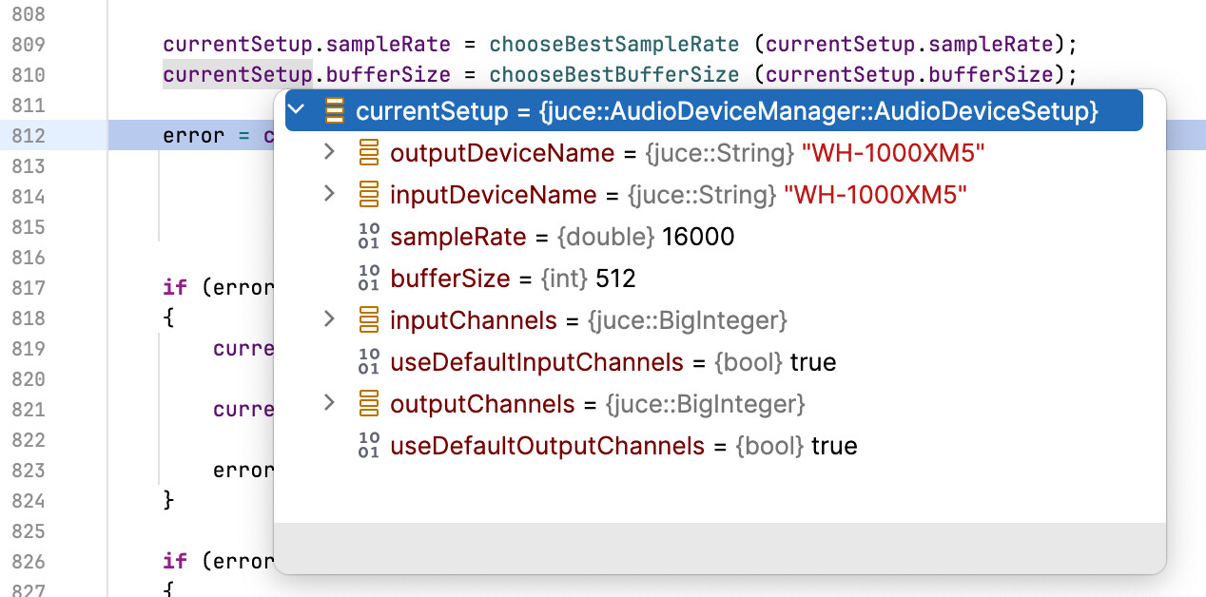This screenshot has width=1206, height=597.
Task: Click line number 812 in gutter
Action: (x=29, y=136)
